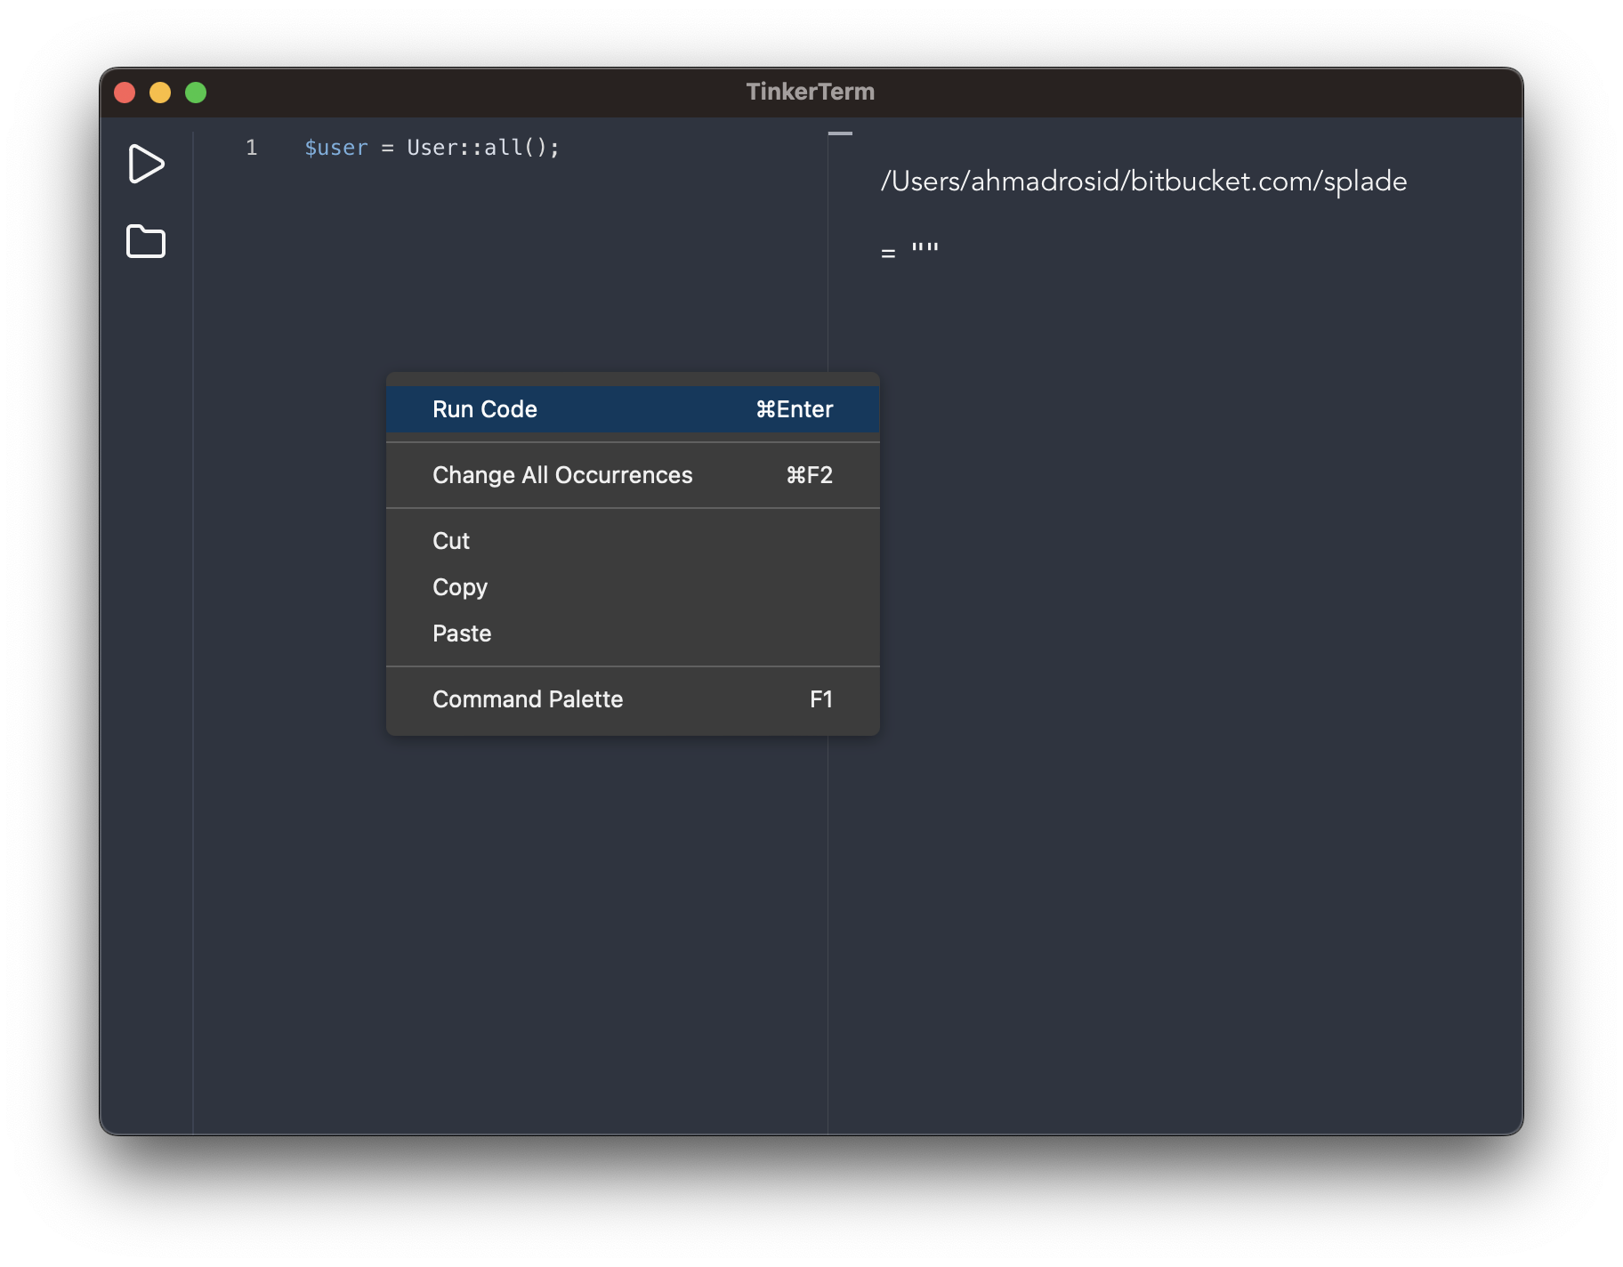
Task: Open Command Palette from context menu
Action: [x=633, y=699]
